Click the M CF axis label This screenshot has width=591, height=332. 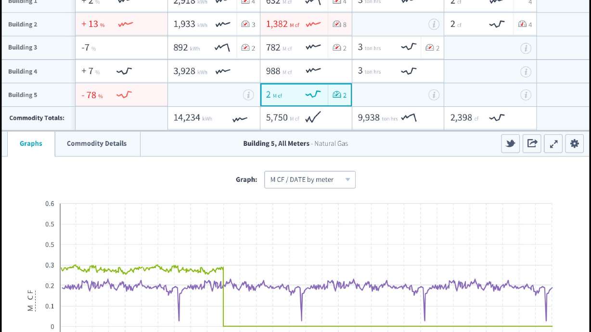(x=30, y=301)
